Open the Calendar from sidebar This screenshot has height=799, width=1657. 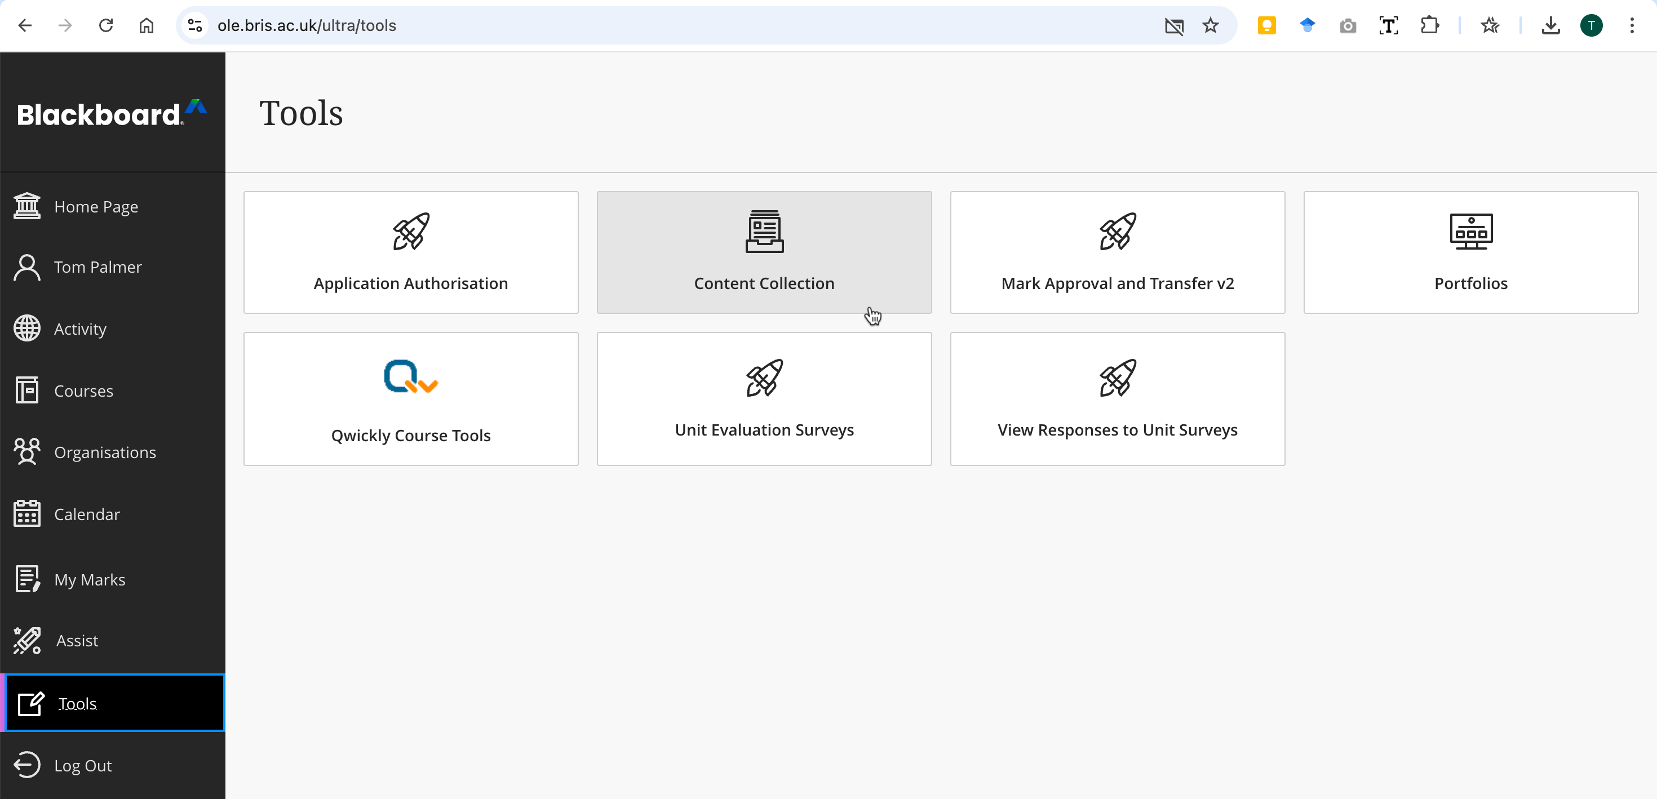pyautogui.click(x=86, y=514)
